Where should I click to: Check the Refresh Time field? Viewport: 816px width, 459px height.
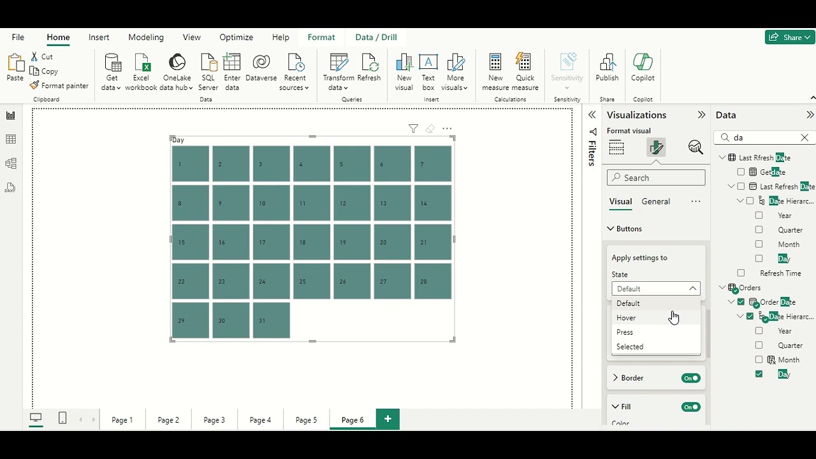[x=741, y=273]
